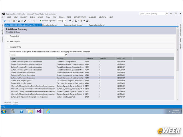This screenshot has height=137, width=183.
Task: Click the Navigate Backward arrow icon
Action: tap(5, 21)
